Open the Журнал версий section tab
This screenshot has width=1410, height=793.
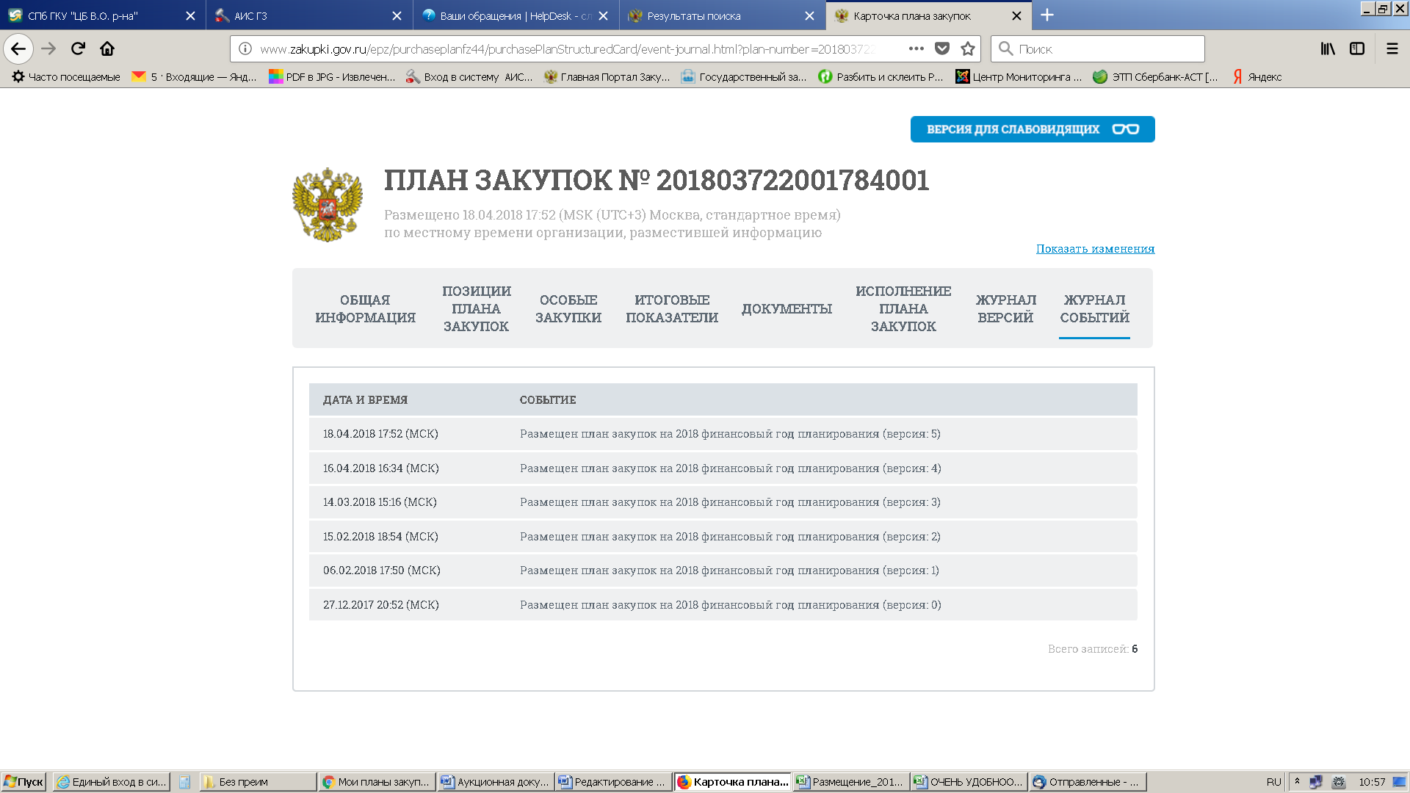click(1005, 309)
